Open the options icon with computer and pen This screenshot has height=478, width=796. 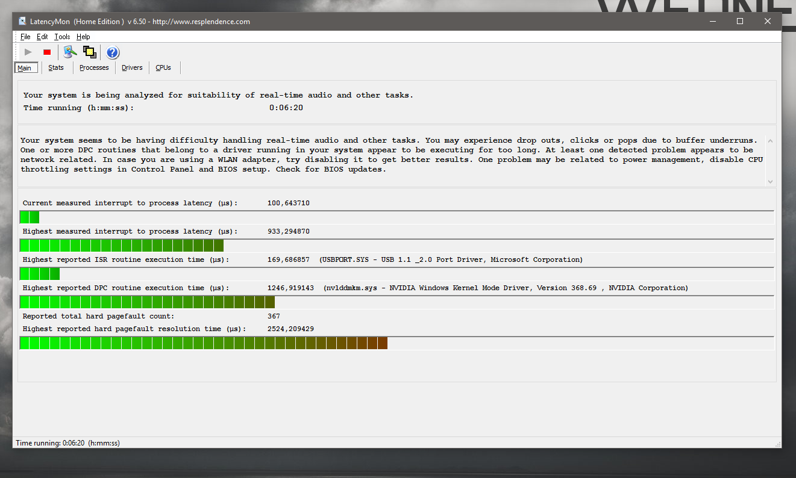[x=70, y=52]
